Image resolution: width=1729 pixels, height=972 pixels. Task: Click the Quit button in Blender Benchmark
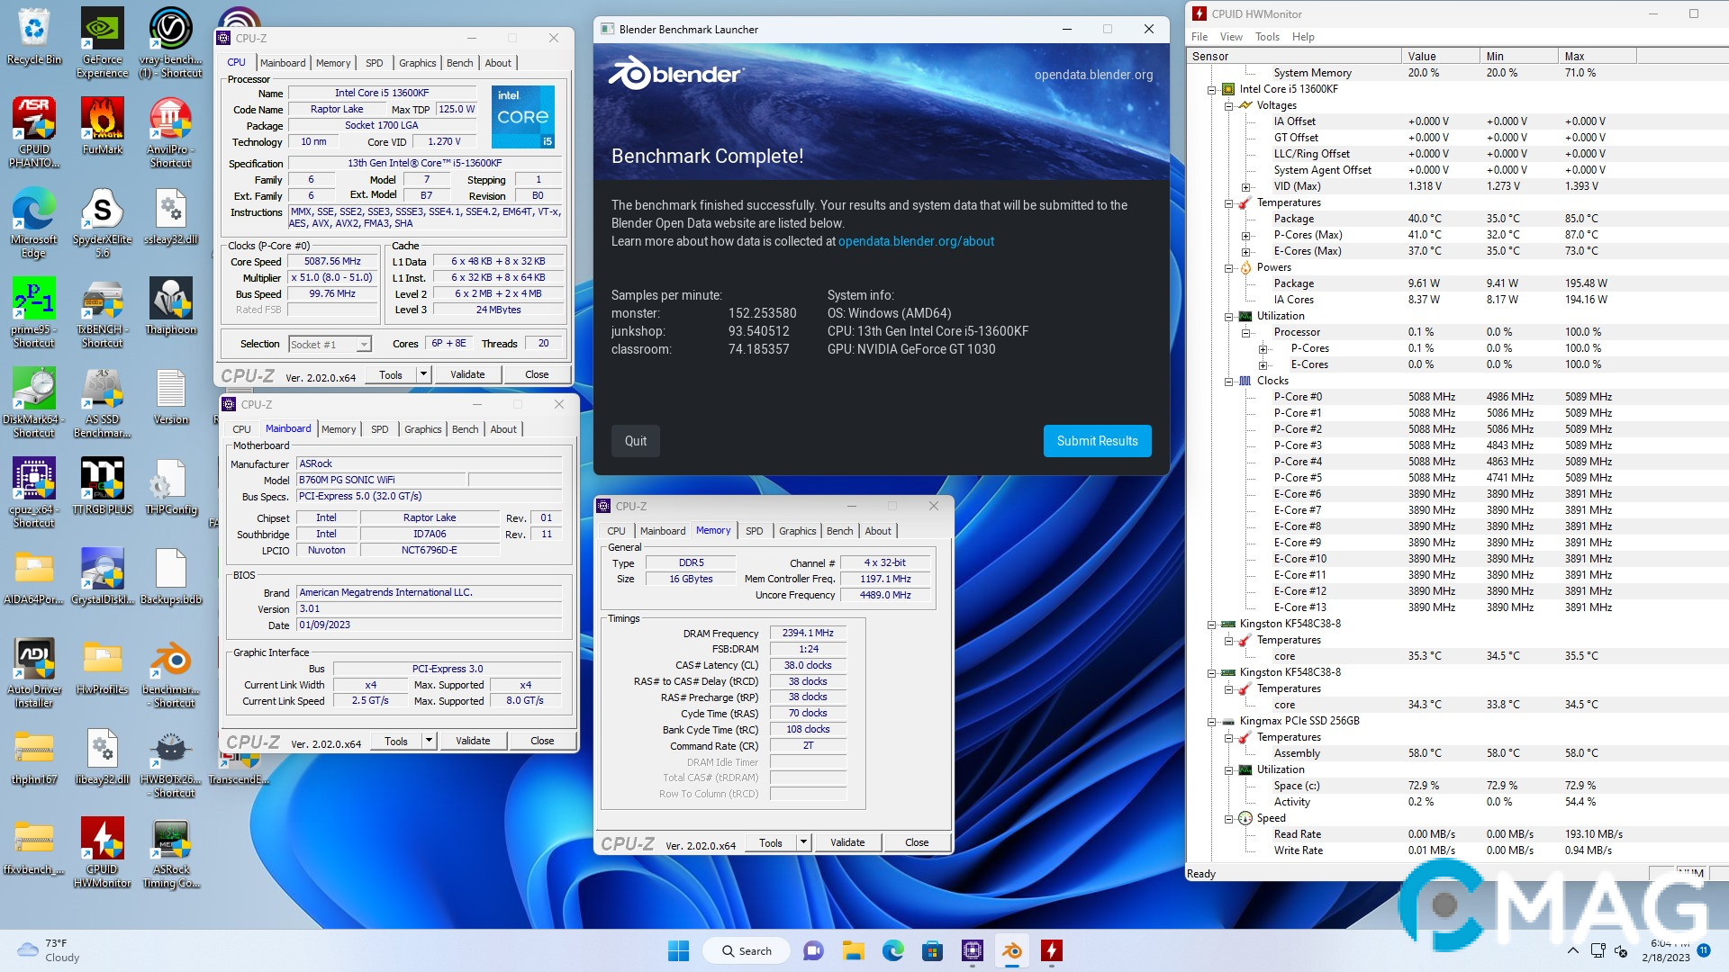tap(635, 441)
